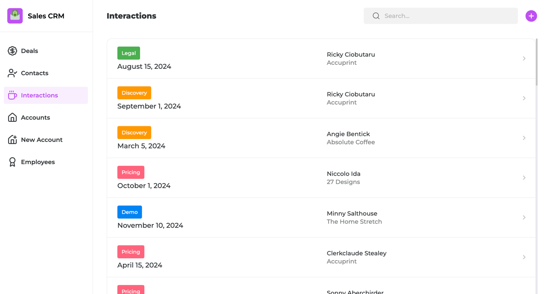Open the Employees menu item
Image resolution: width=550 pixels, height=294 pixels.
click(38, 162)
